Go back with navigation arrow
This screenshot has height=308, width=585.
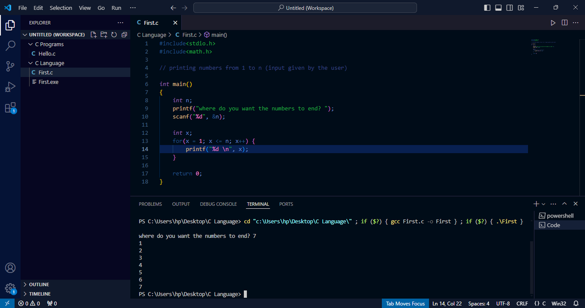[x=174, y=8]
